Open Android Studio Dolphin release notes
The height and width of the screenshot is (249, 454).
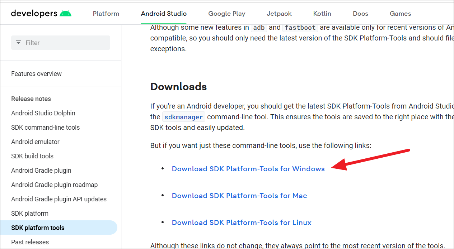click(43, 113)
